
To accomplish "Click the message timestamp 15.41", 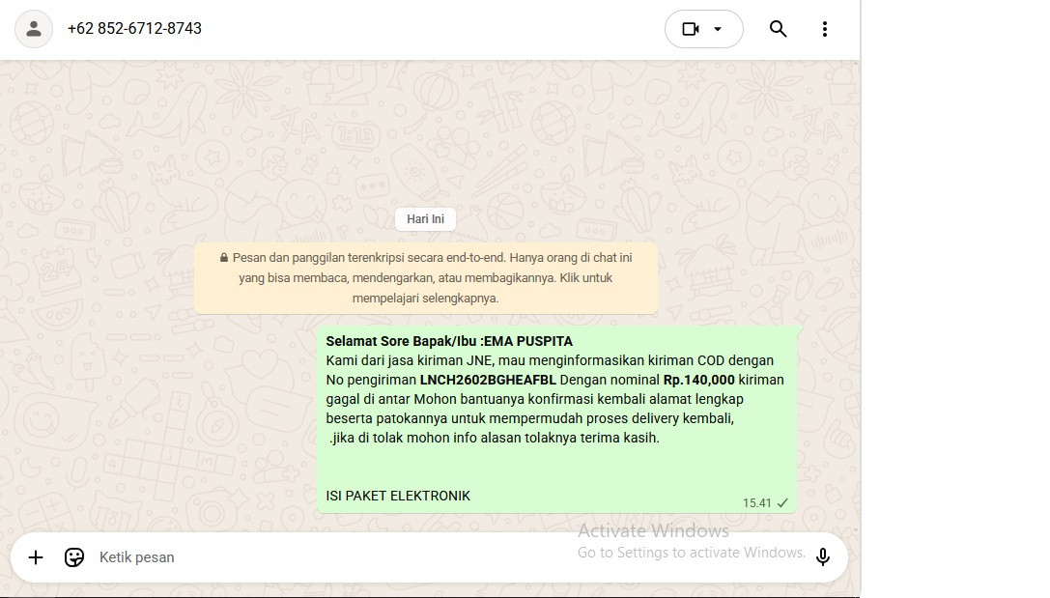I will (x=756, y=503).
